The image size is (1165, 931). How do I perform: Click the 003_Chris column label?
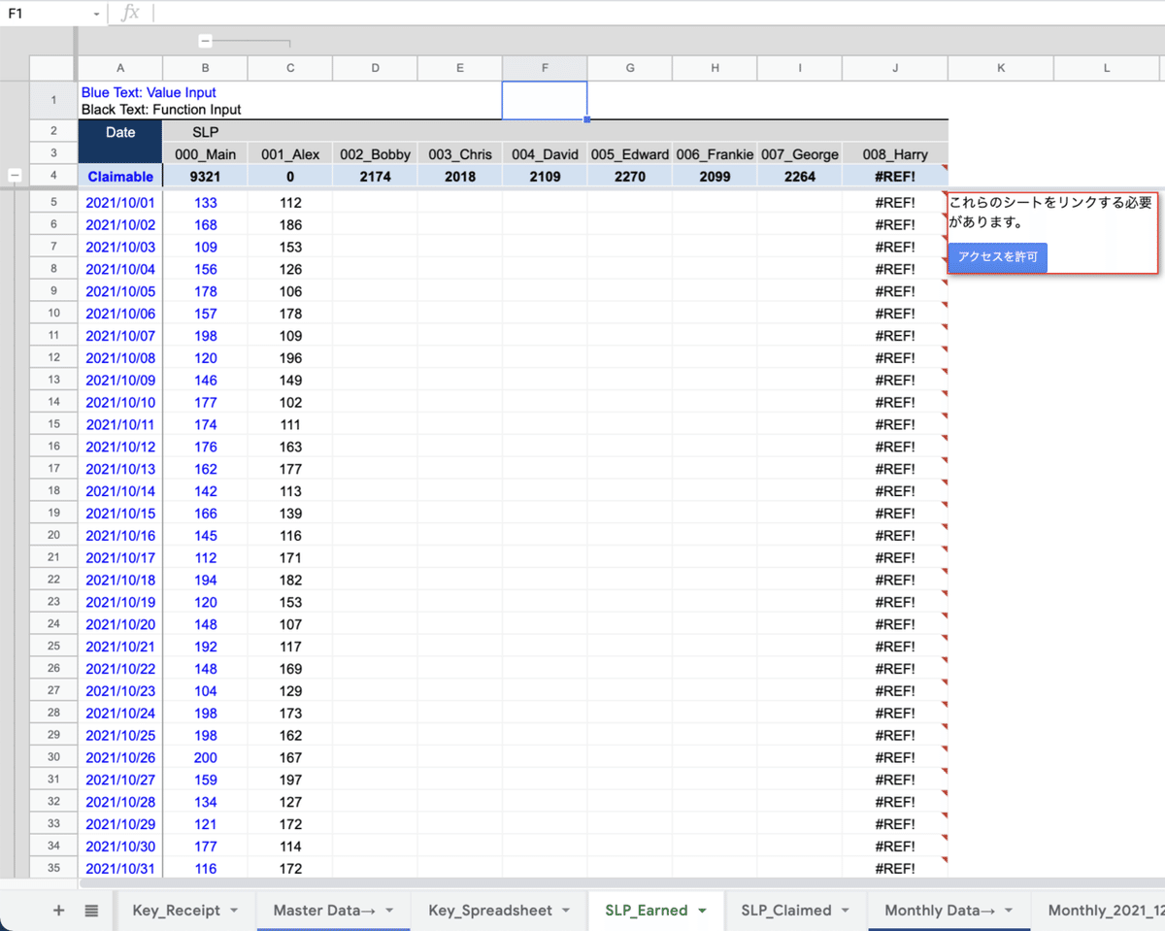460,154
